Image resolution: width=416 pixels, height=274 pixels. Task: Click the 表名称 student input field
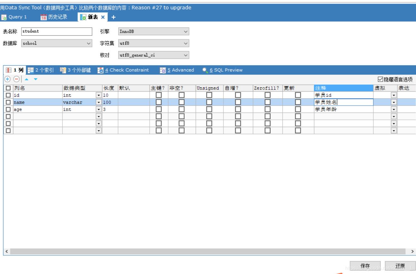(57, 32)
